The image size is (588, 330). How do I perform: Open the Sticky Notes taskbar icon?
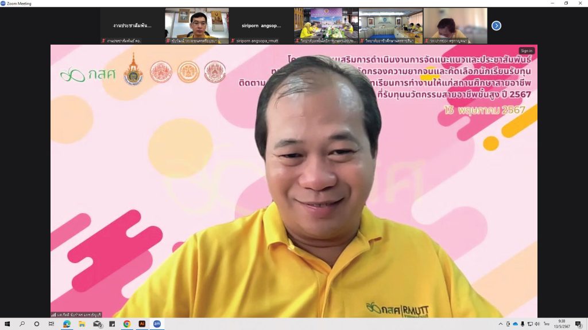(x=112, y=324)
